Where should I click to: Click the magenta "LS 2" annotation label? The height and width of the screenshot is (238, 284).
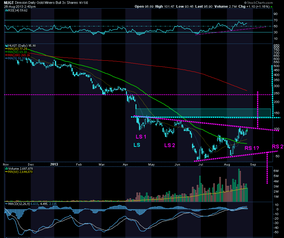point(170,145)
